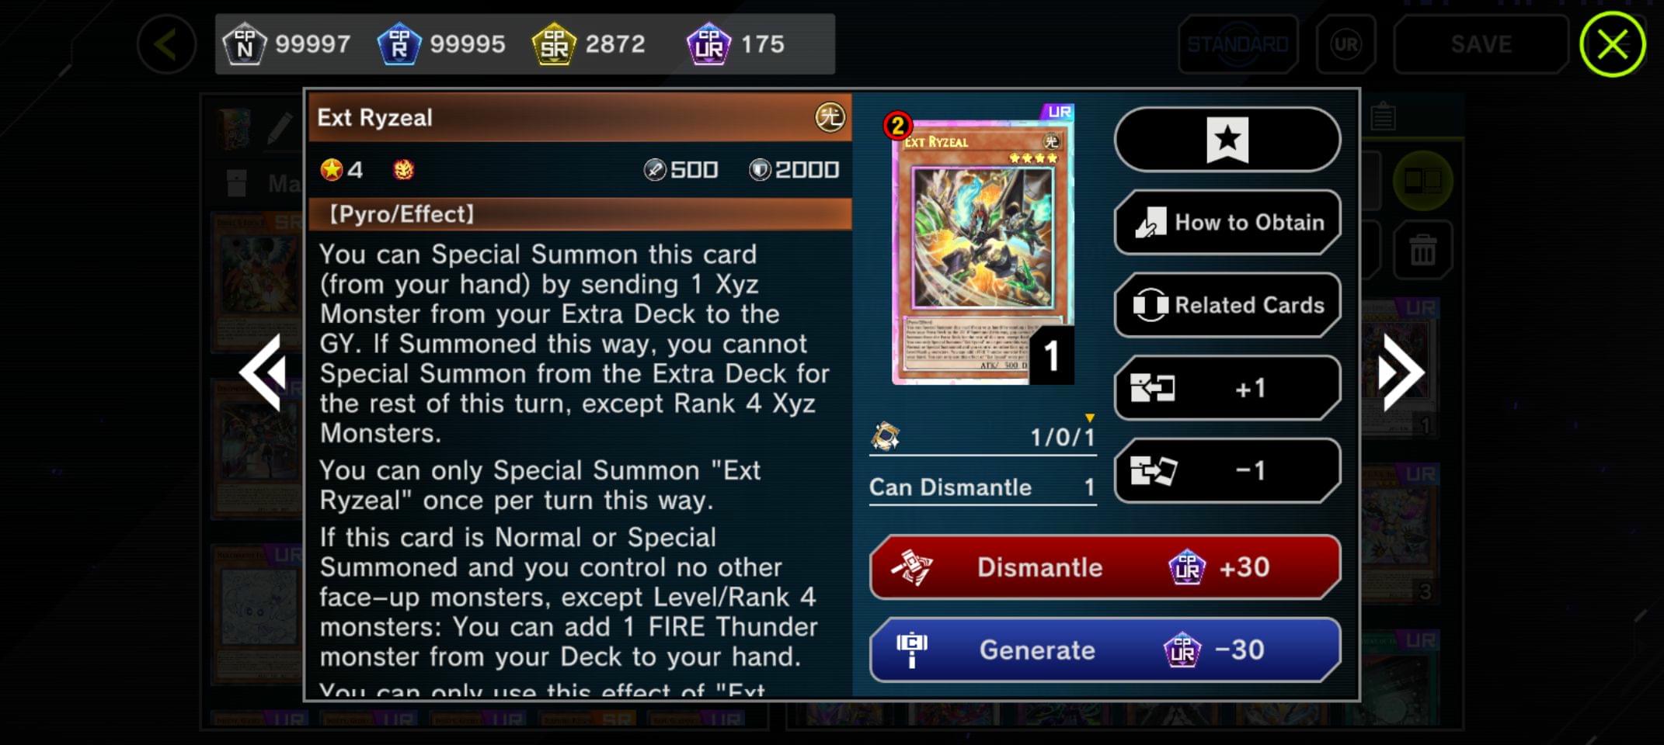Click the SAVE button

click(1481, 44)
